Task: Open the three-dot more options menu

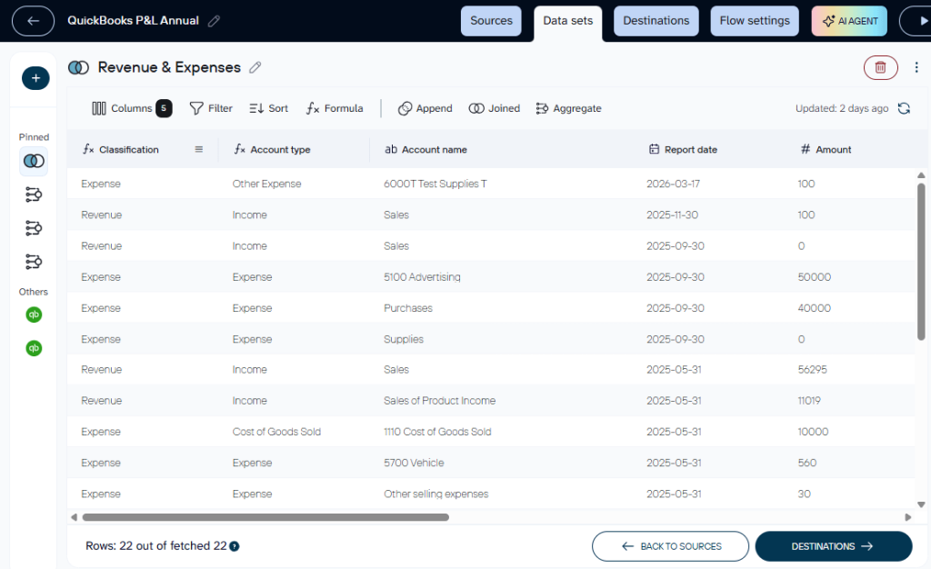Action: click(x=916, y=67)
